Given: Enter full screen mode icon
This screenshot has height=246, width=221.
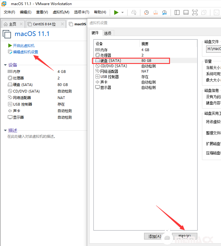Looking at the screenshot, I should pos(195,12).
